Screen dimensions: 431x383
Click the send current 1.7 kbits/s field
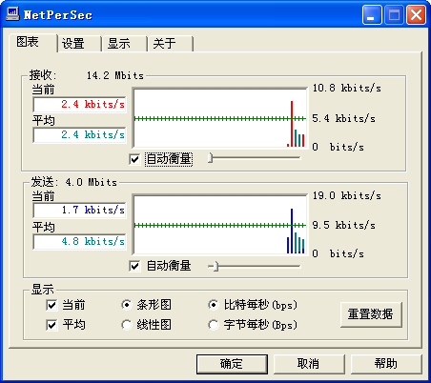tap(79, 211)
